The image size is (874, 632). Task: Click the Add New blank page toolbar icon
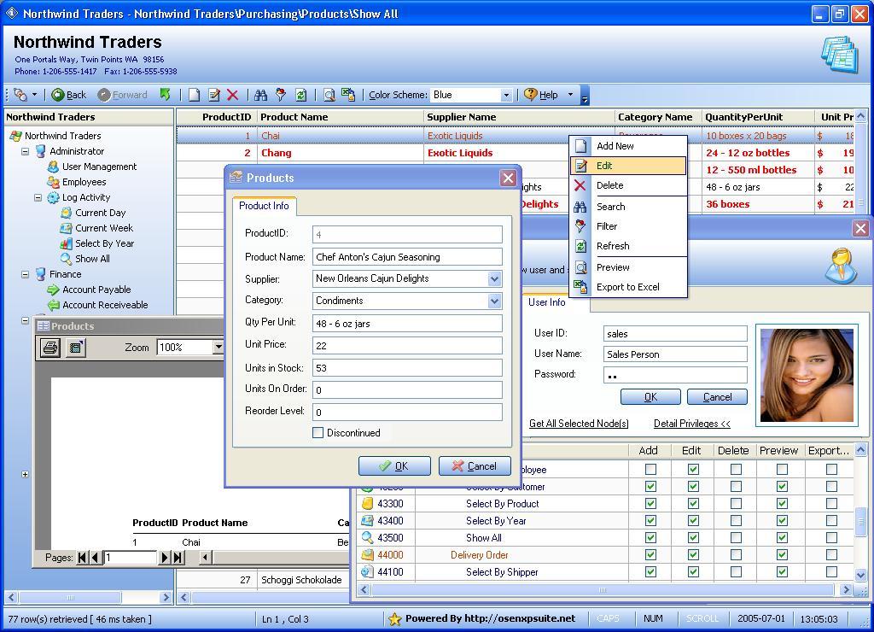pyautogui.click(x=195, y=95)
